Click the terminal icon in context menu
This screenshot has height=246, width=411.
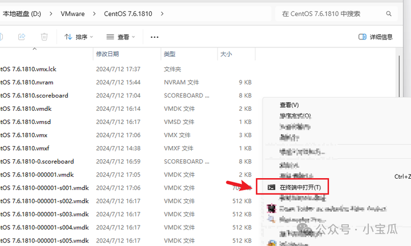[x=271, y=187]
